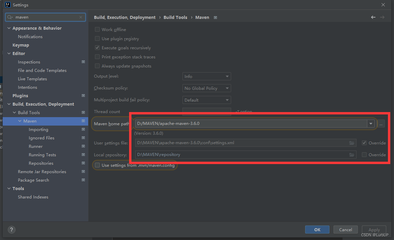Click the IntelliJ IDEA logo in the title bar

click(8, 5)
